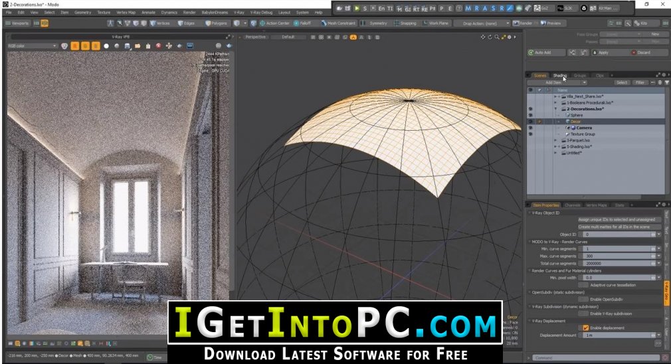Toggle the Enable displacement checkbox

[x=586, y=327]
